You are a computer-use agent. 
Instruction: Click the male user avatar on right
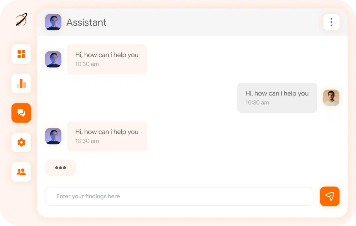331,98
